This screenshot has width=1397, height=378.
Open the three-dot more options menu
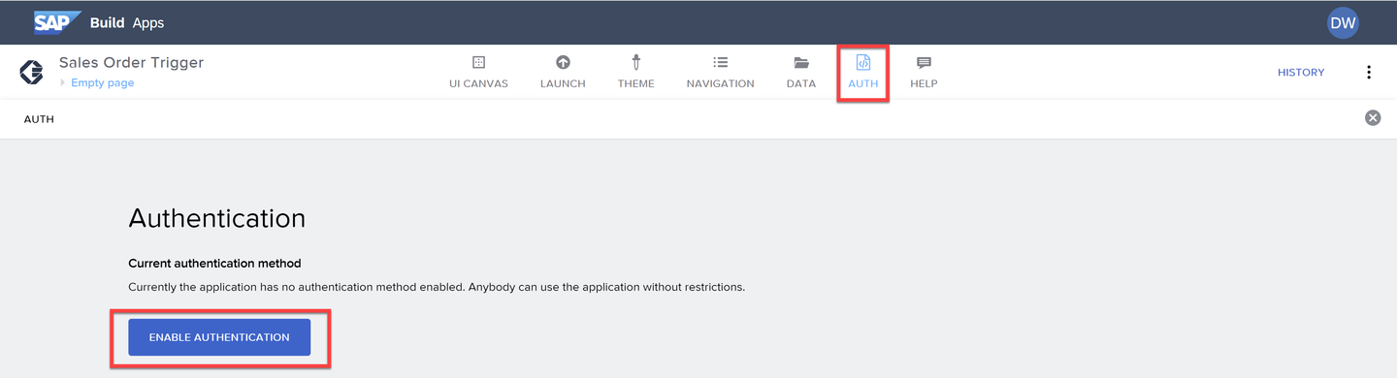pos(1369,72)
